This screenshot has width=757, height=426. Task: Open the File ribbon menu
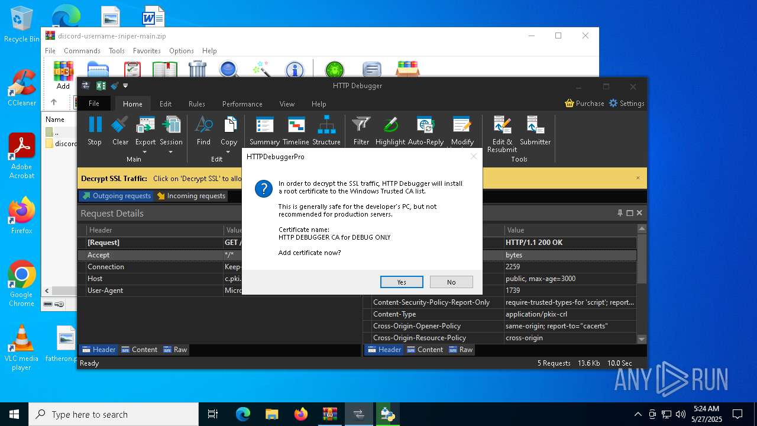[x=94, y=104]
